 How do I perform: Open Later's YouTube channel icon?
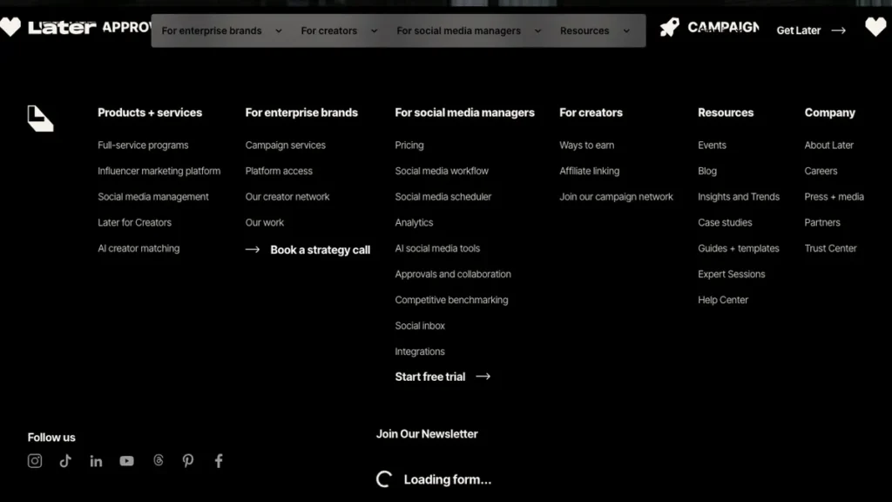pos(127,461)
